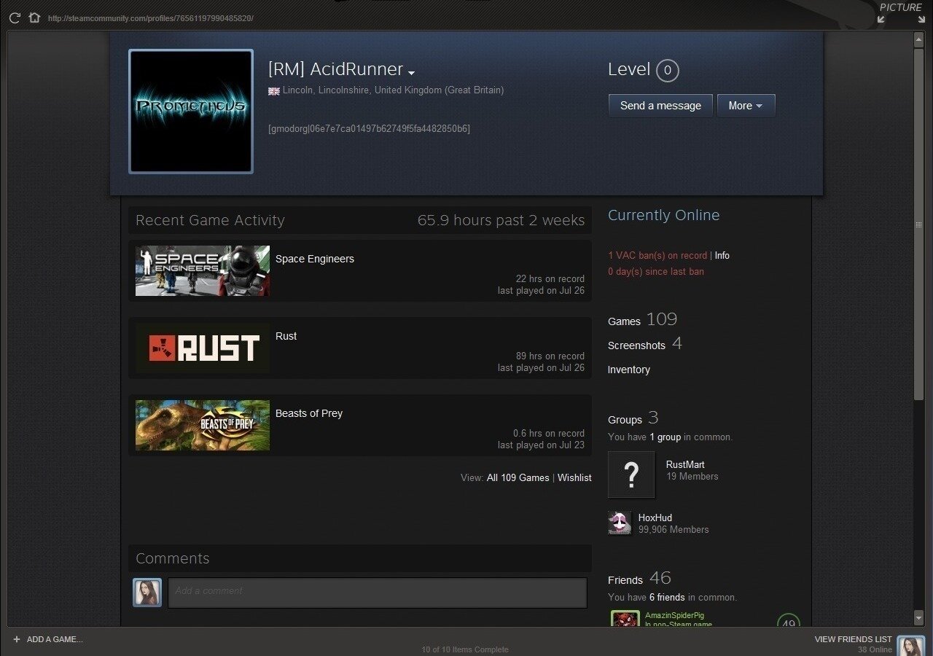Click the friends list avatar icon
Screen dimensions: 933x656
910,646
